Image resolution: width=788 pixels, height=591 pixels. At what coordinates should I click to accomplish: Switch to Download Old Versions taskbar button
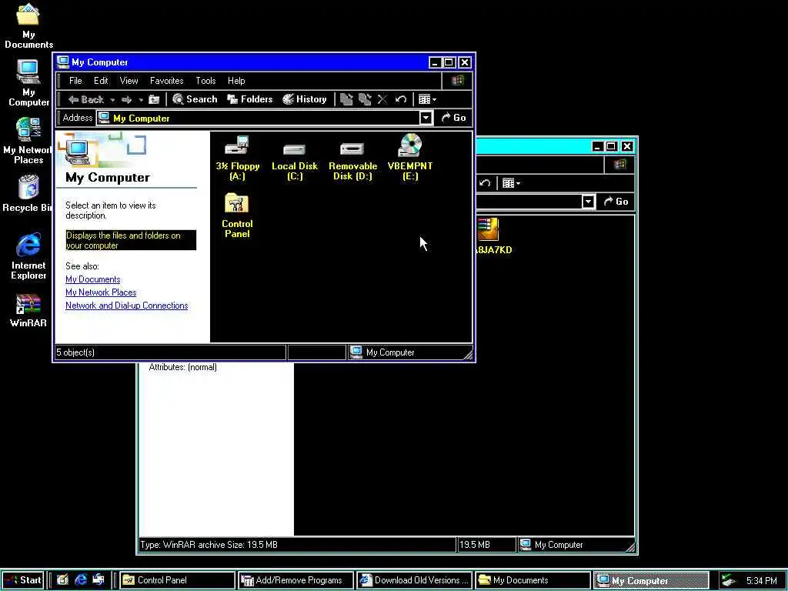pos(415,580)
